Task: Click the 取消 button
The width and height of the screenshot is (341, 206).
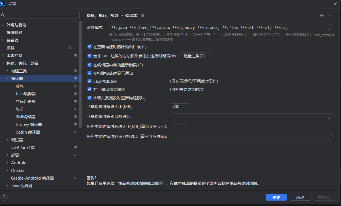Action: click(x=300, y=197)
